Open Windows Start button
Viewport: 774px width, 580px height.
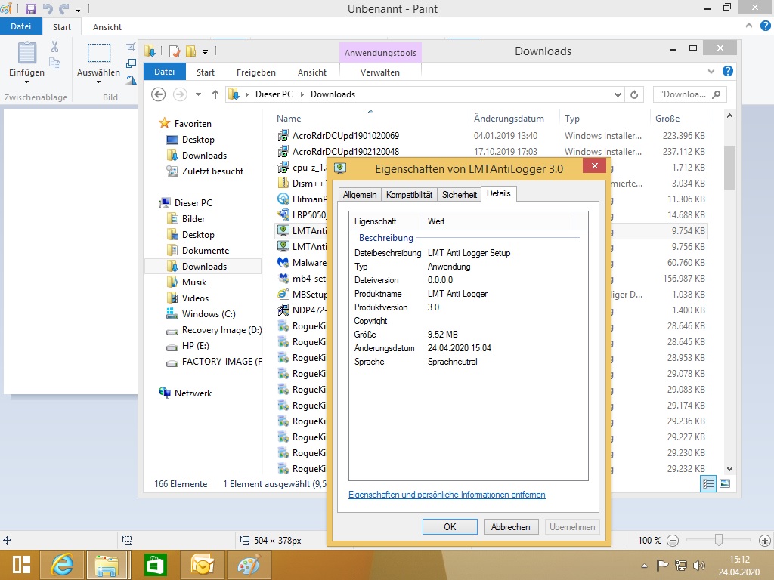pos(21,565)
